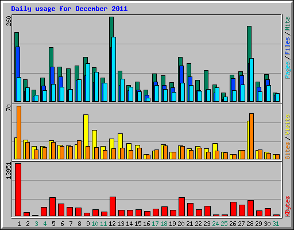This screenshot has height=230, width=294.
Task: Click the green Hits bar for day 5
Action: point(51,57)
